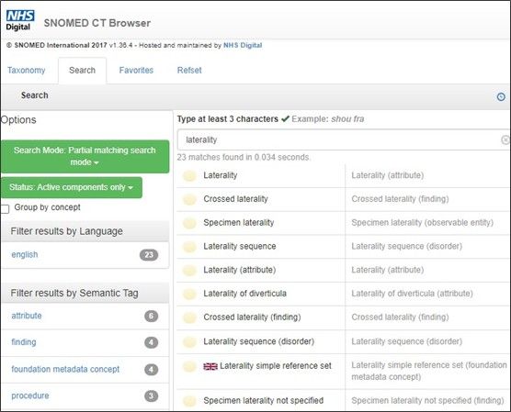Open the Status: Active components only dropdown
The width and height of the screenshot is (511, 412).
(72, 187)
